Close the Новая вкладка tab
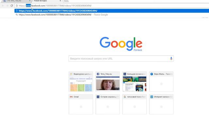 [60, 1]
